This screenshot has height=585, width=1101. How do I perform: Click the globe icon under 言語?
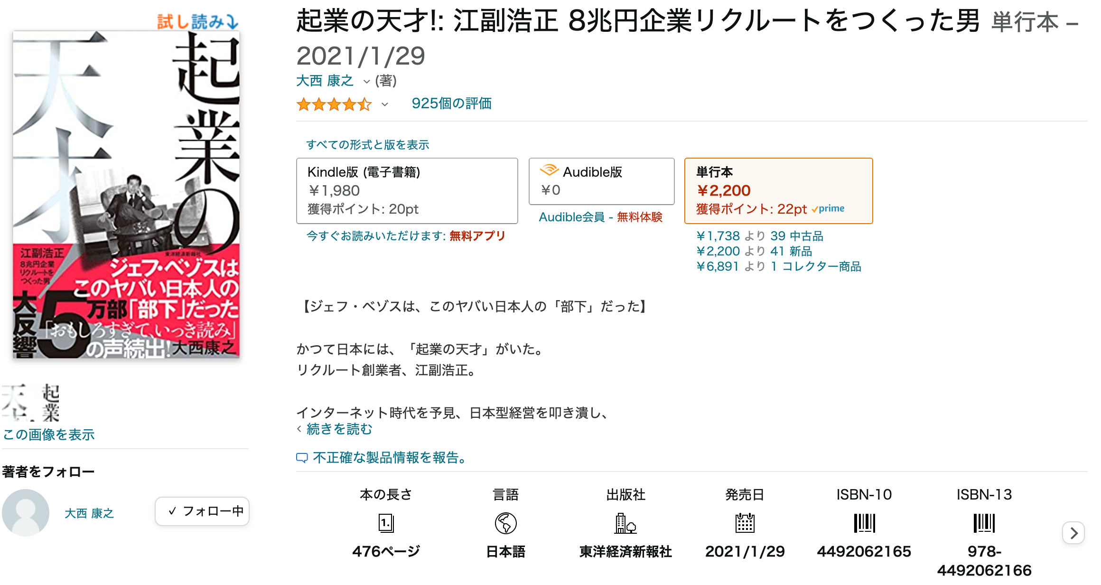[x=505, y=524]
